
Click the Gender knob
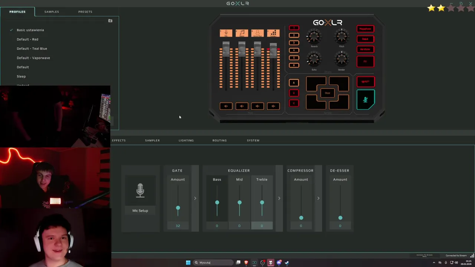[341, 59]
